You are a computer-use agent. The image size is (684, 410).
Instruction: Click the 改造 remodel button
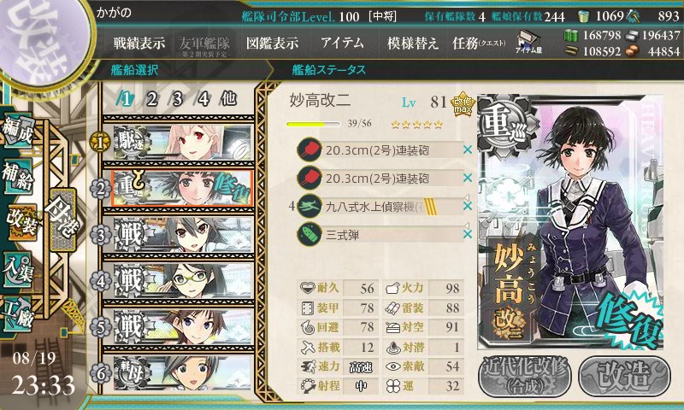(625, 376)
